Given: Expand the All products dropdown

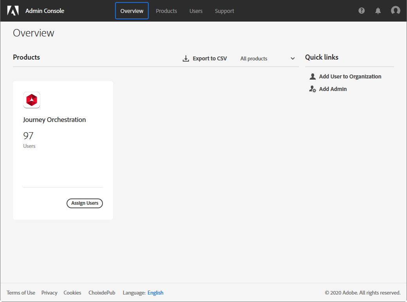Looking at the screenshot, I should coord(268,58).
